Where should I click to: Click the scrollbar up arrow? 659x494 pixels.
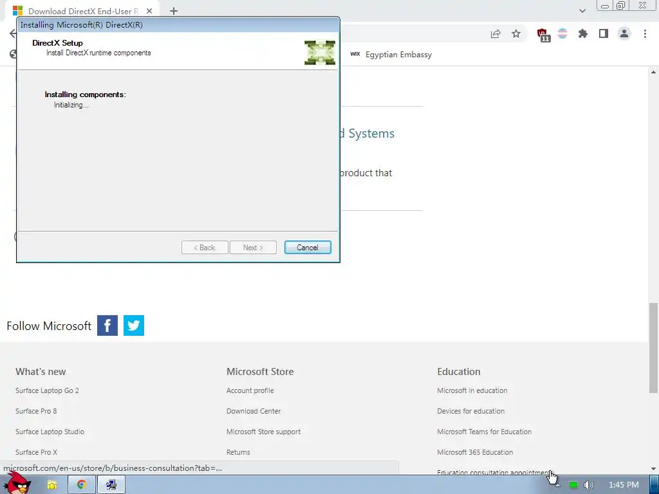coord(653,72)
